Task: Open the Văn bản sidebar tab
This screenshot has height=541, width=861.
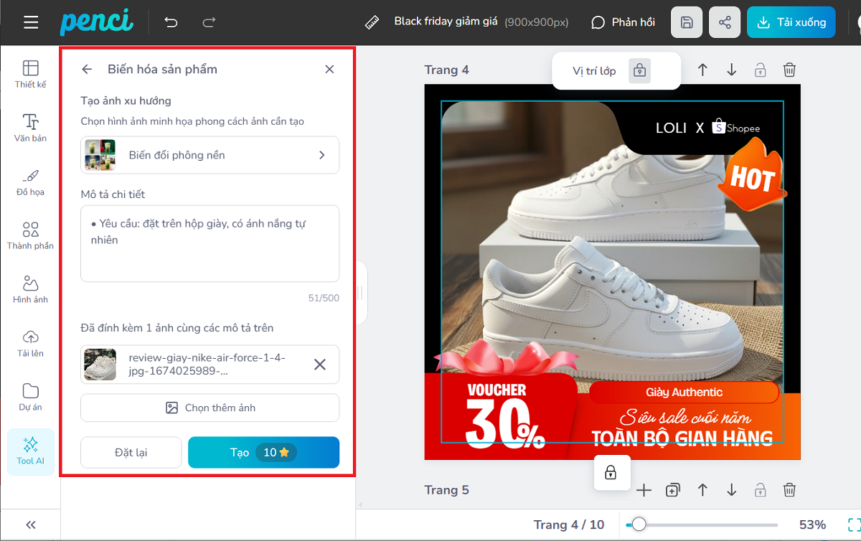Action: point(30,128)
